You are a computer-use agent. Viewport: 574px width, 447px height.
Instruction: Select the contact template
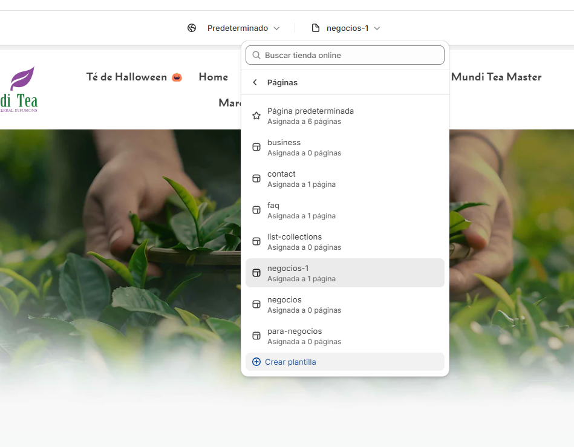[x=345, y=179]
